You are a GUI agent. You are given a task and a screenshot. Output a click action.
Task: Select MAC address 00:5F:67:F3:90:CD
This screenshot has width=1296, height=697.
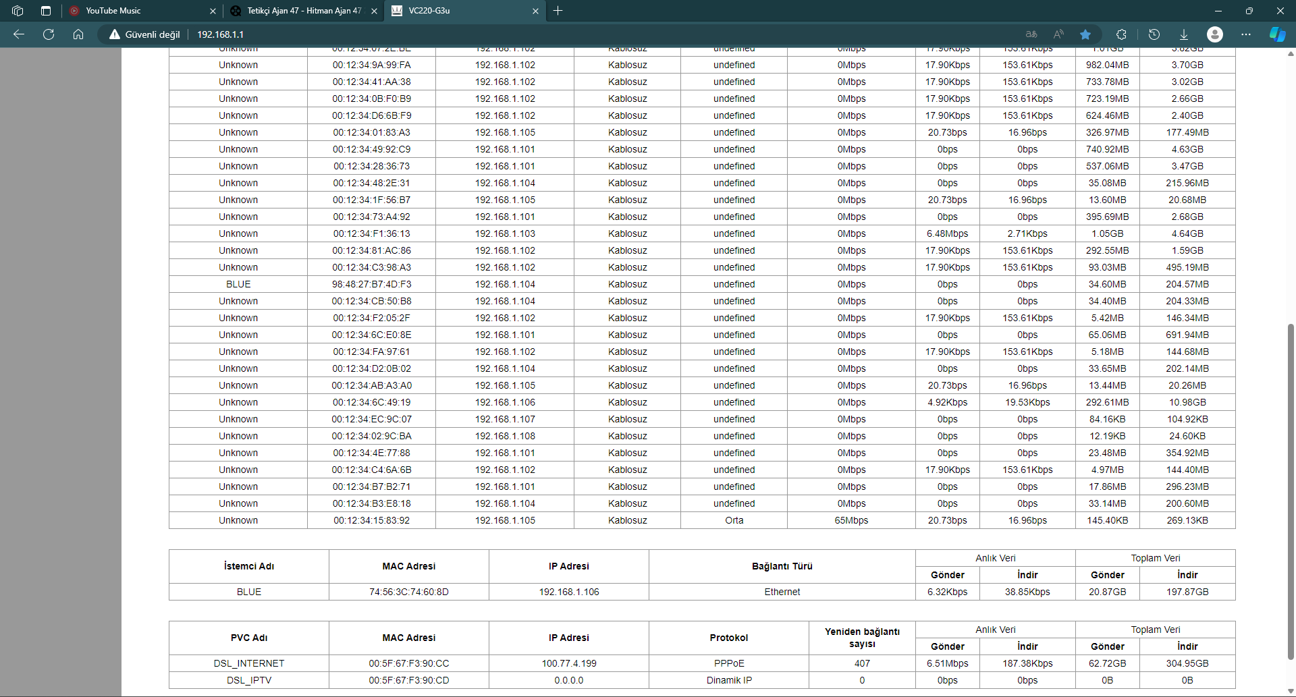409,680
